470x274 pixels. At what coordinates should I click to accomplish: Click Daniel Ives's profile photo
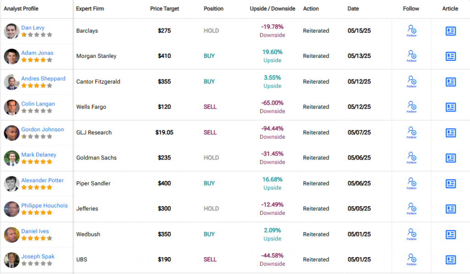tap(11, 235)
